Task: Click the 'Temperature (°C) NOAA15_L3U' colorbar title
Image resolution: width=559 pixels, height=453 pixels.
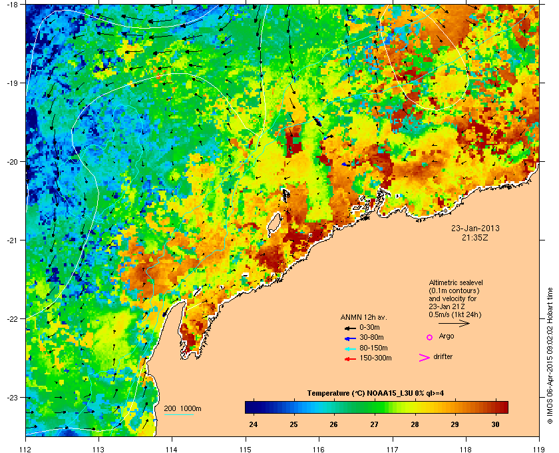Action: (360, 394)
